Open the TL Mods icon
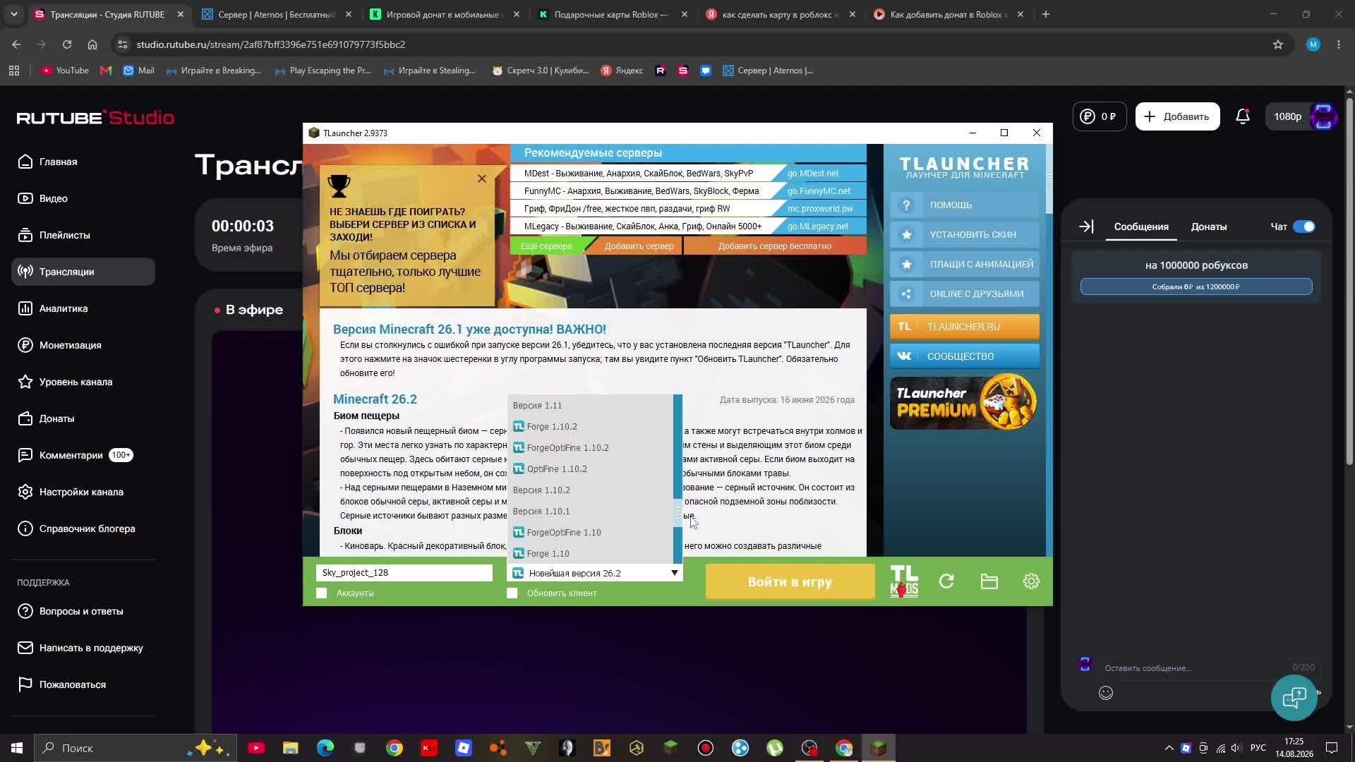The width and height of the screenshot is (1355, 762). point(904,581)
